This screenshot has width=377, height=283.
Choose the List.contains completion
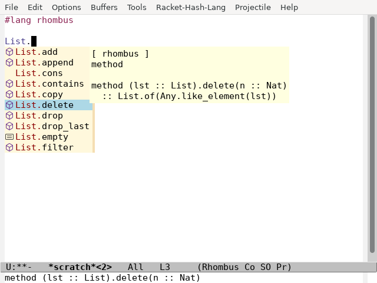click(48, 84)
